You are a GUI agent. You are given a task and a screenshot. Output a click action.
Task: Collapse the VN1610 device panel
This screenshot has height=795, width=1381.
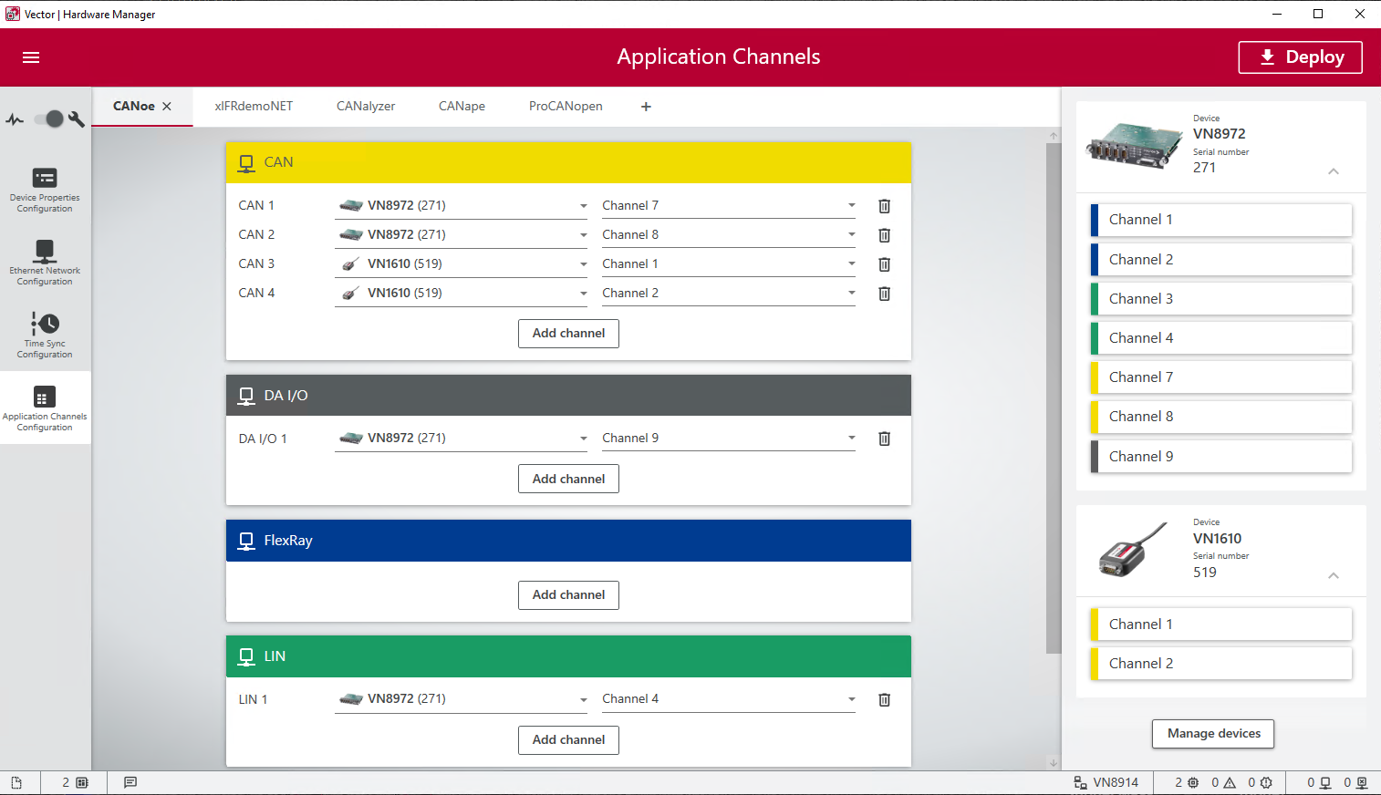tap(1333, 575)
